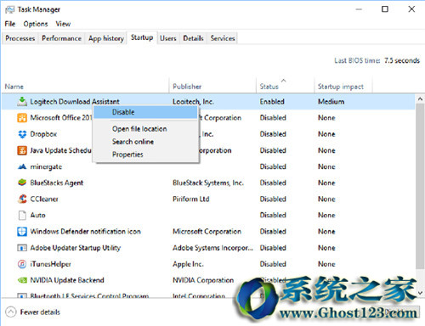Switch to the Processes tab
Viewport: 425px width, 326px height.
tap(20, 38)
